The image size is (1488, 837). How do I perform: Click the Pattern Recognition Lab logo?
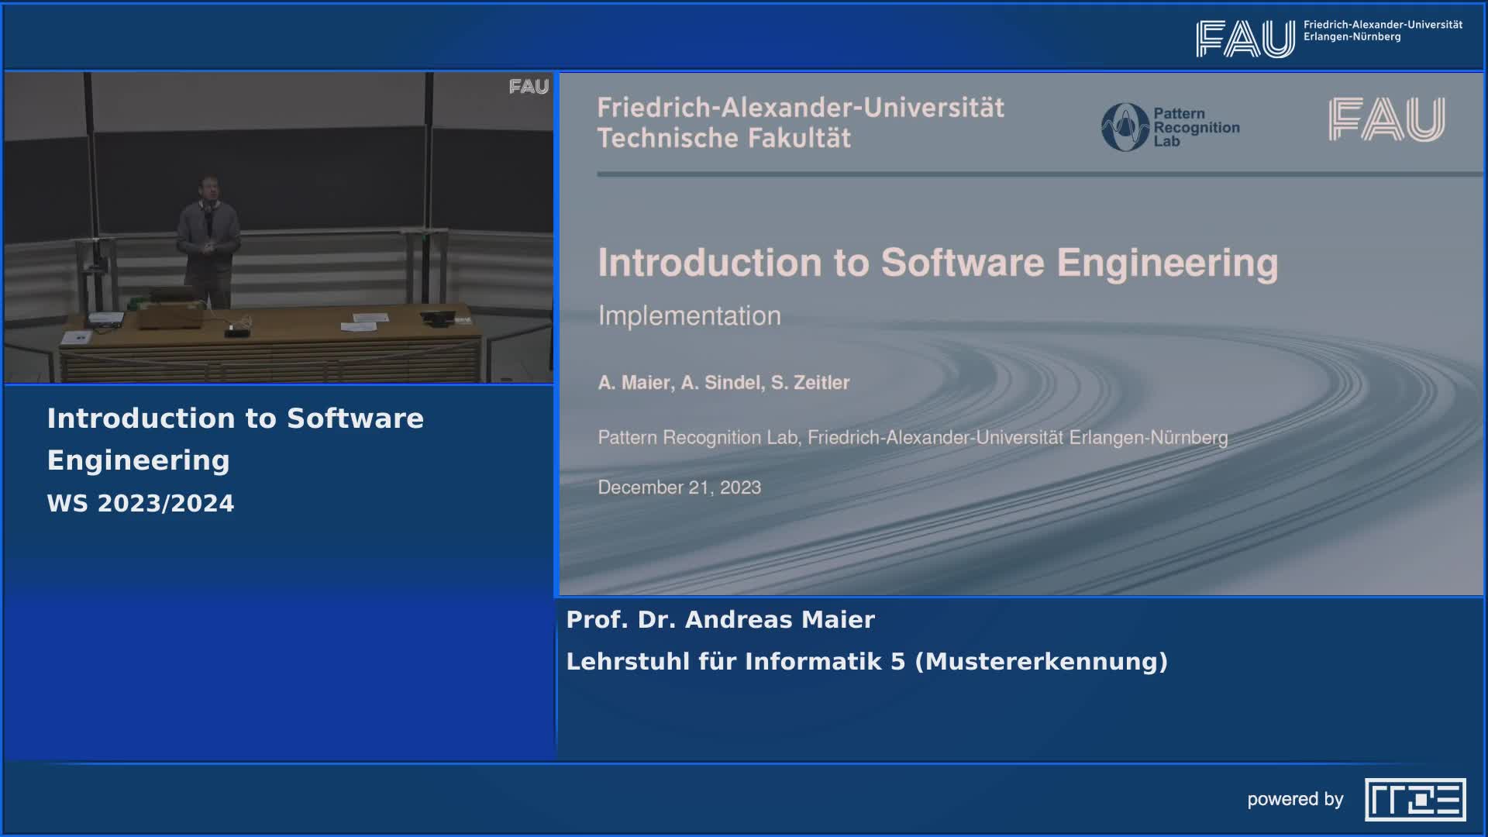pyautogui.click(x=1170, y=127)
